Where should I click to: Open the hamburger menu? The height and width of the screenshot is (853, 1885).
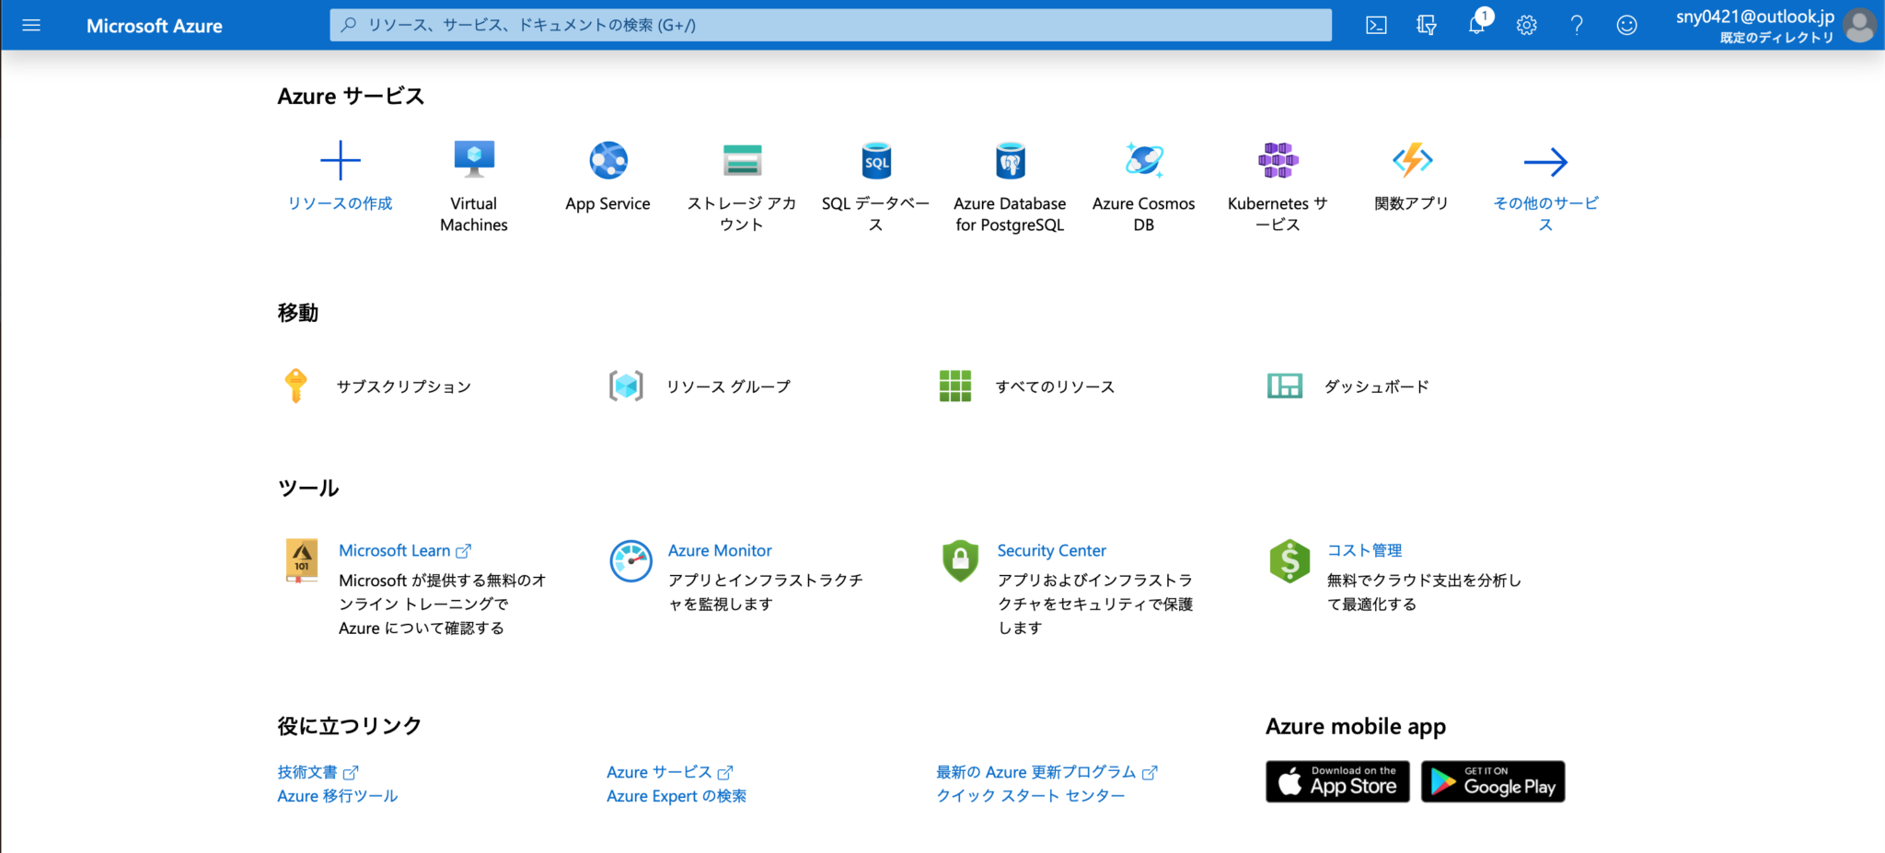[30, 25]
